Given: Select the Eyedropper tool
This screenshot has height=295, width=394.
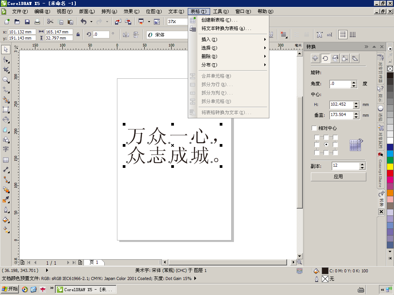Looking at the screenshot, I should point(6,200).
